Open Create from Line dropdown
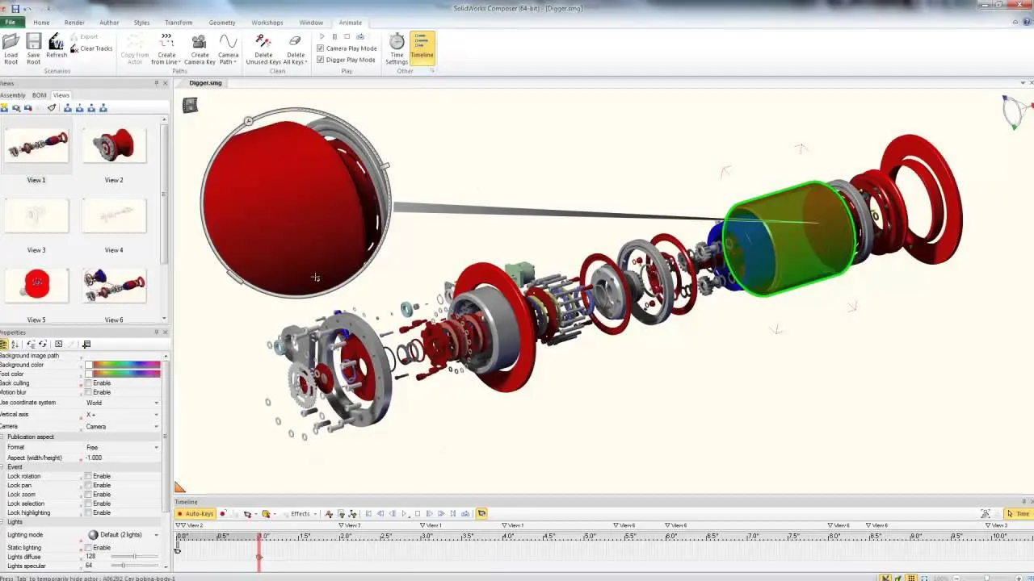 [x=166, y=48]
